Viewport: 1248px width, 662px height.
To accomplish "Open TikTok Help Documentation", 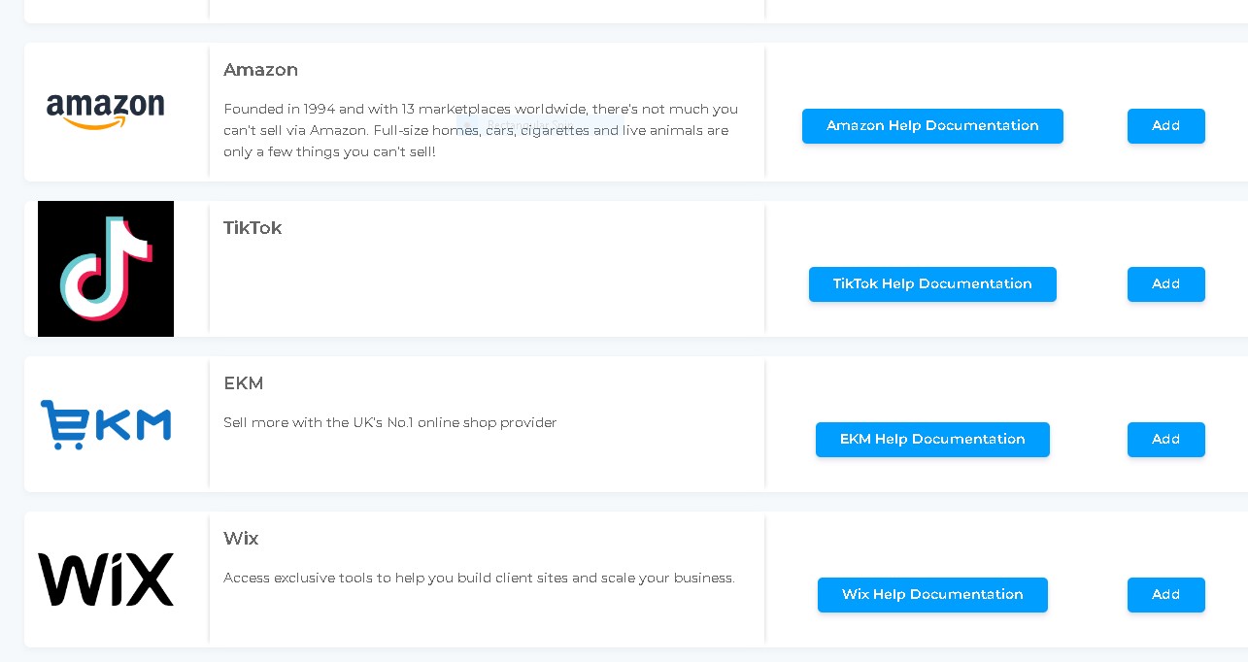I will point(932,284).
